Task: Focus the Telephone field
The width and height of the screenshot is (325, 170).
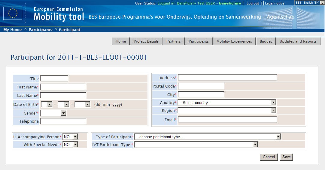Action: 63,121
